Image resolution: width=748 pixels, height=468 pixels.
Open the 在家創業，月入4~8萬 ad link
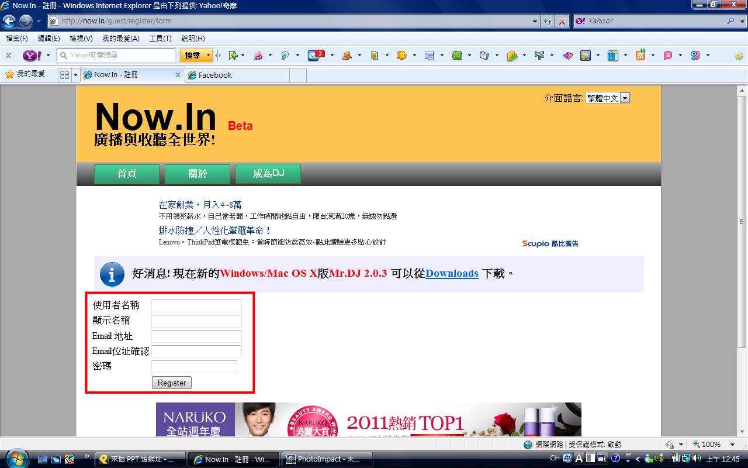coord(200,205)
